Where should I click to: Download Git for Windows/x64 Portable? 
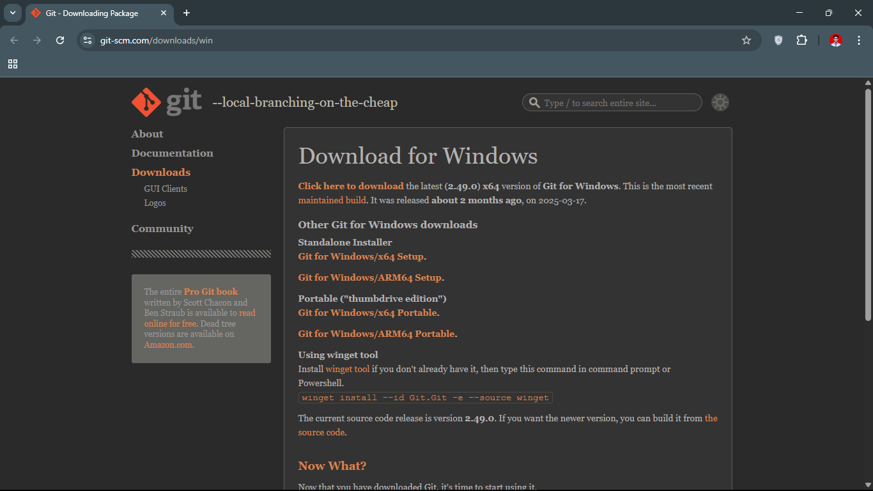[x=367, y=313]
